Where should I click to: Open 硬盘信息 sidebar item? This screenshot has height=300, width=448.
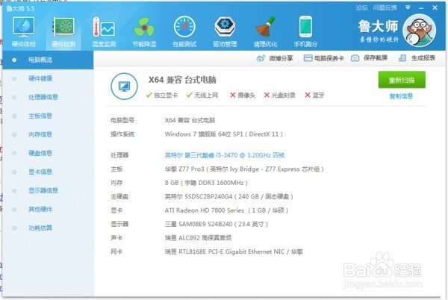tap(48, 153)
